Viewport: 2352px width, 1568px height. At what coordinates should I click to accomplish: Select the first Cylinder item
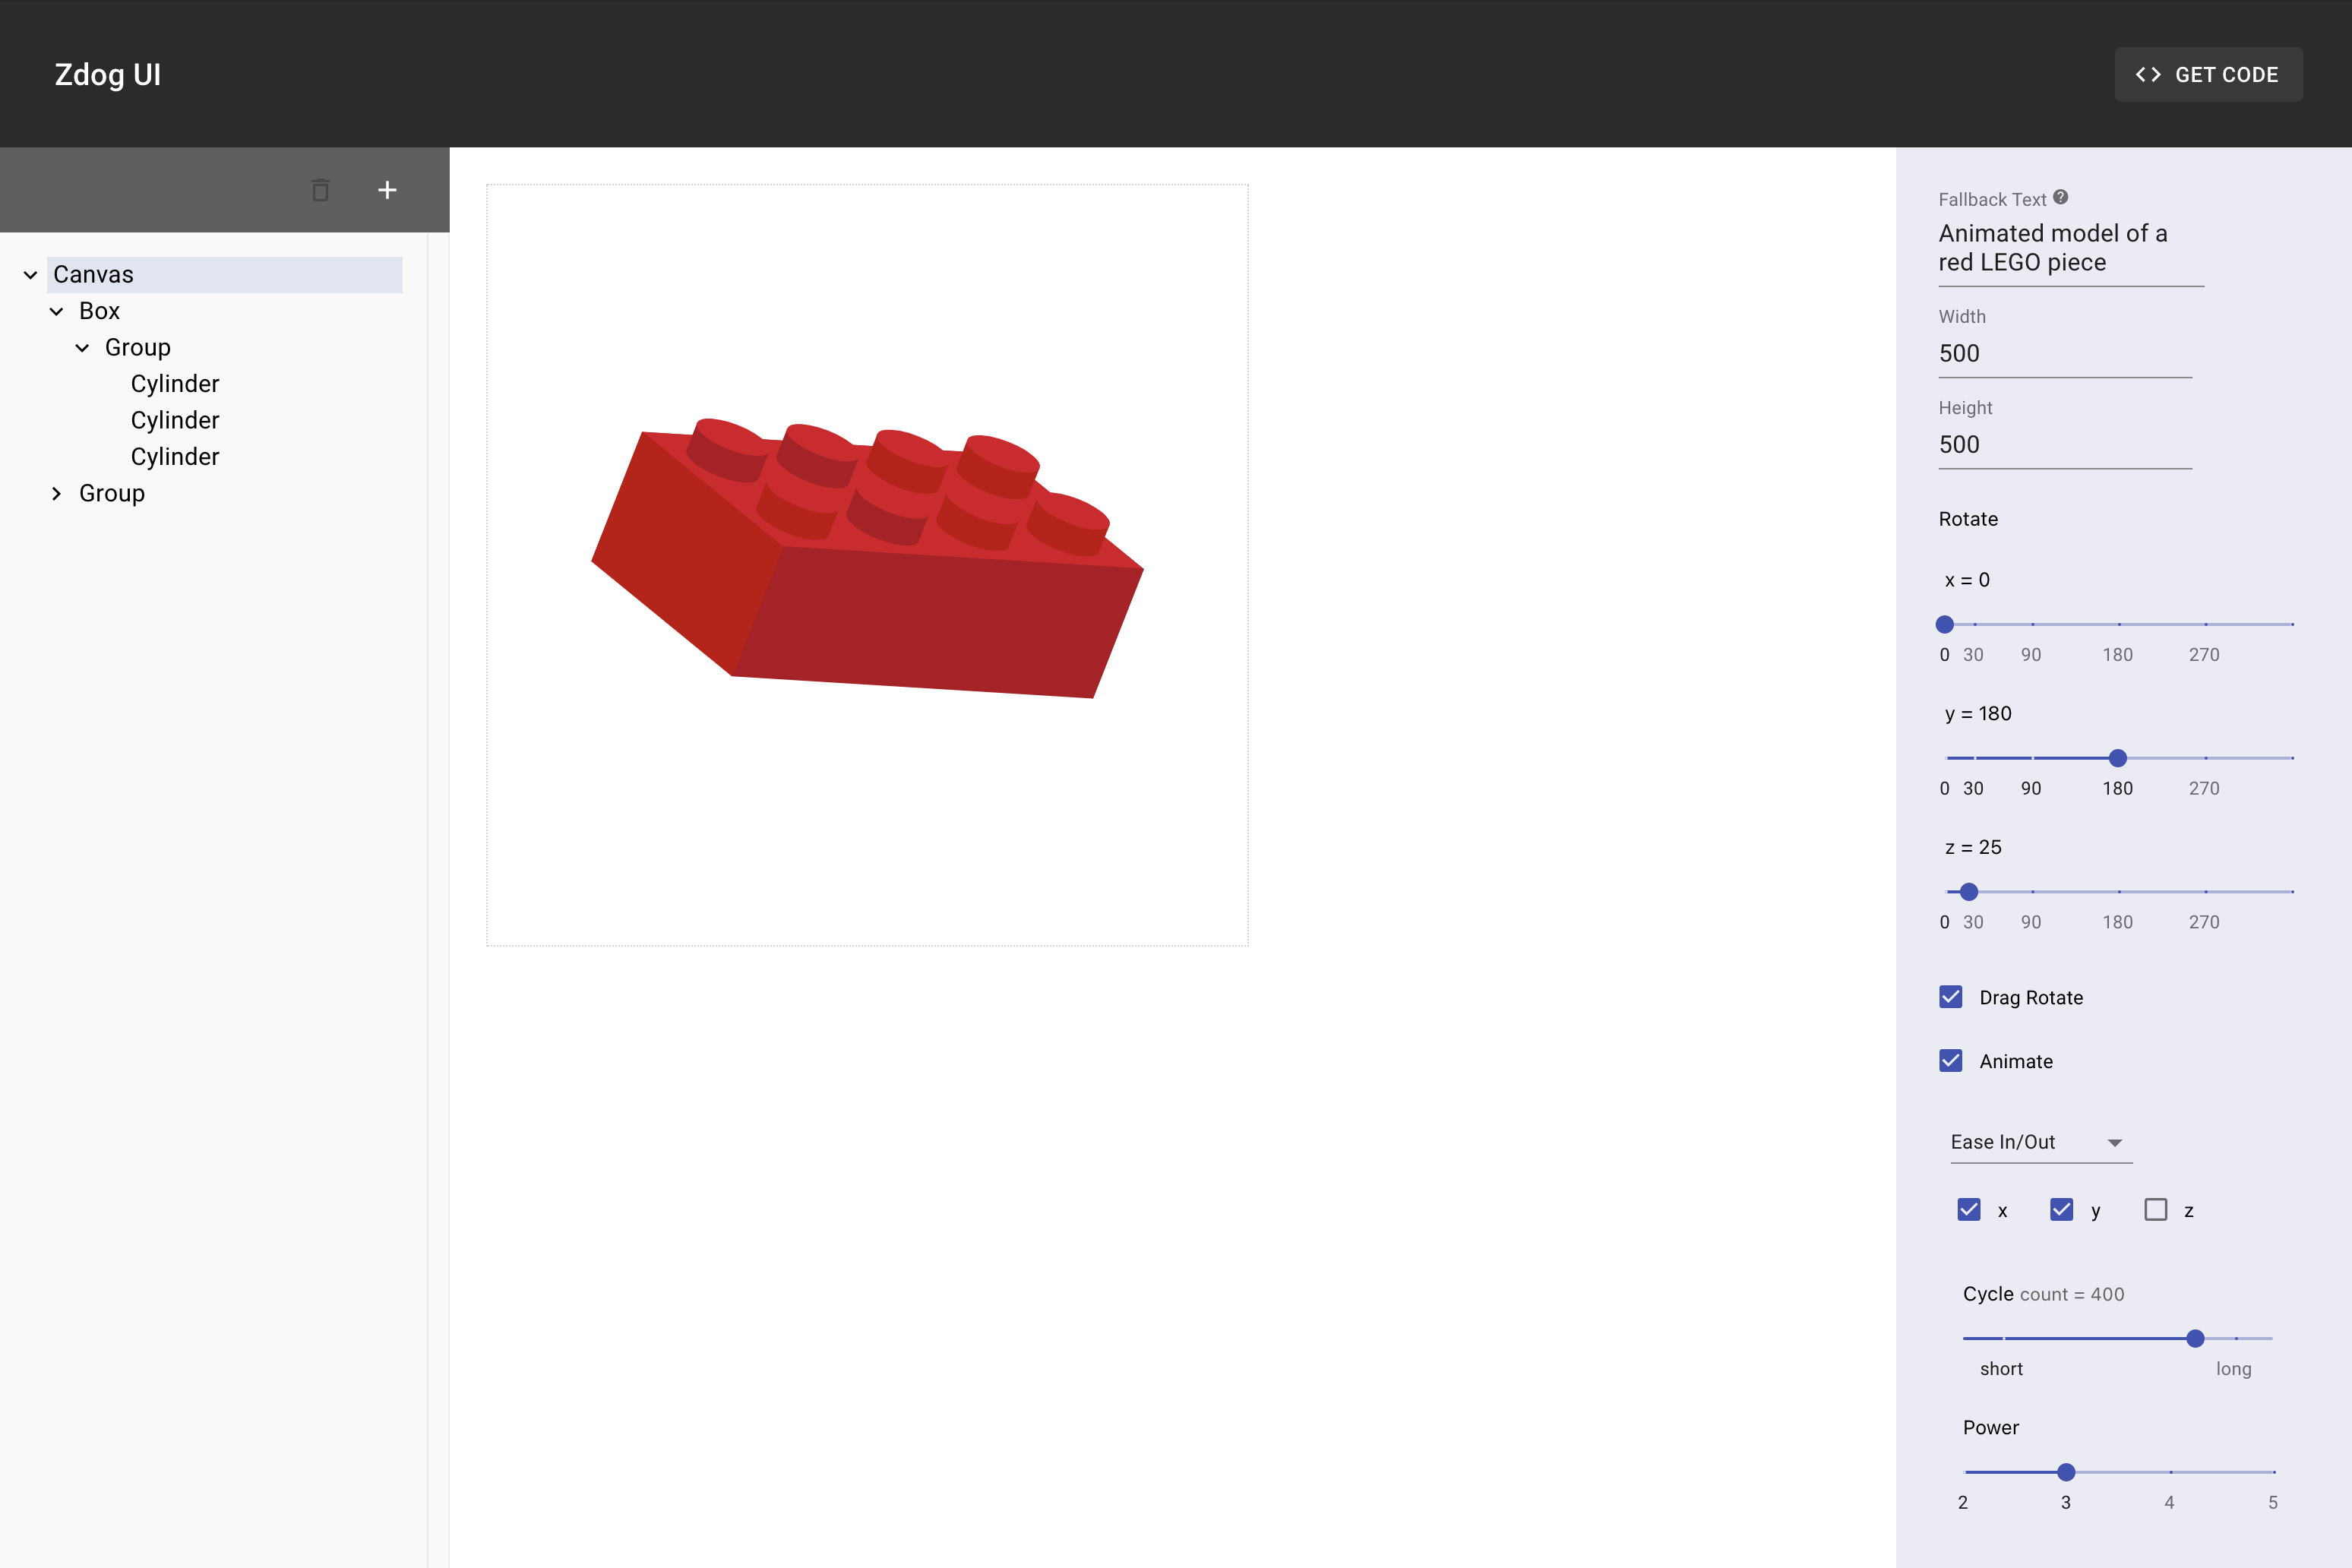click(x=175, y=384)
